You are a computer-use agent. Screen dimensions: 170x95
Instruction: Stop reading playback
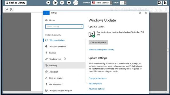click(69, 3)
